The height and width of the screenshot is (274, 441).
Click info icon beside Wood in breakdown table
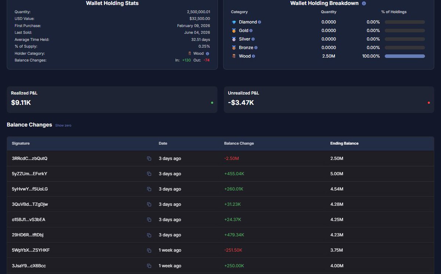click(254, 56)
